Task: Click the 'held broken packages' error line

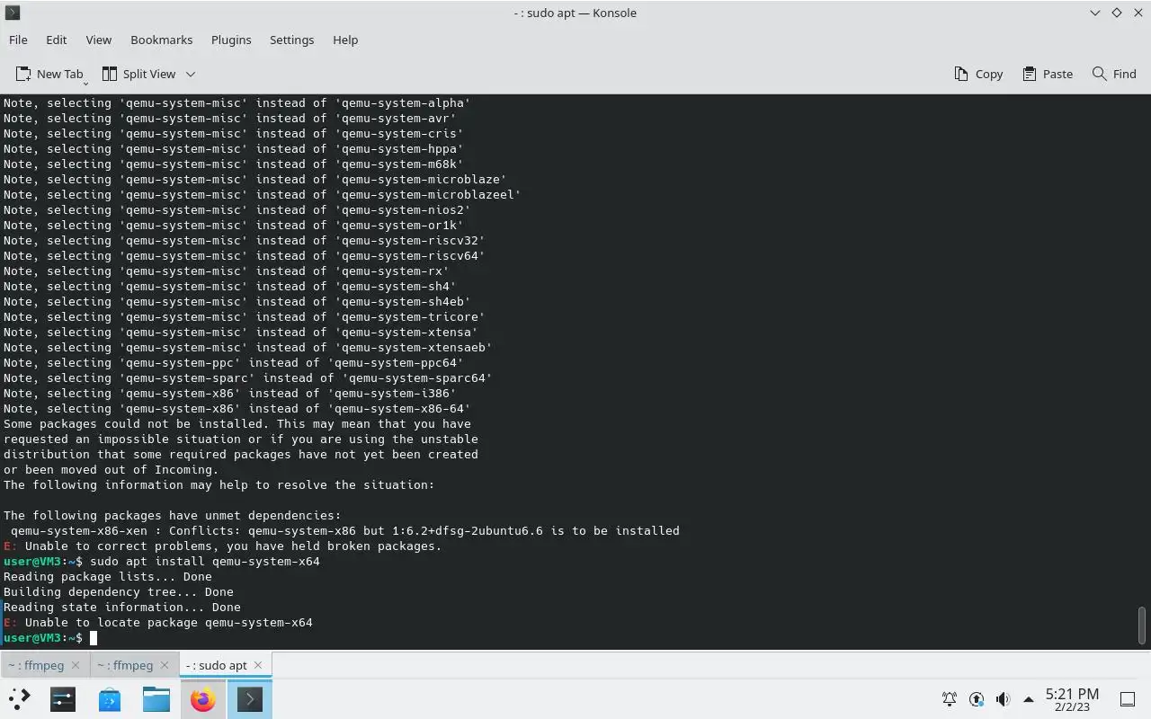Action: click(x=223, y=546)
